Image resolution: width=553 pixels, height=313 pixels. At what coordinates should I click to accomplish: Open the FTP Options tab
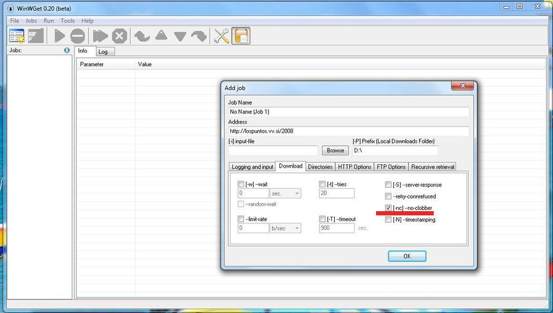click(391, 166)
